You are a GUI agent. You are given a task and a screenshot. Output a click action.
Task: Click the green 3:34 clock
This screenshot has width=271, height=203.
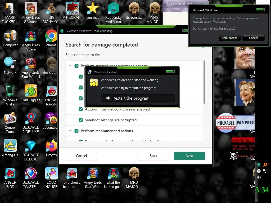coord(262,190)
